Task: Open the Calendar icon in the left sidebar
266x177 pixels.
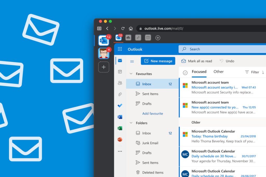Action: [x=120, y=72]
